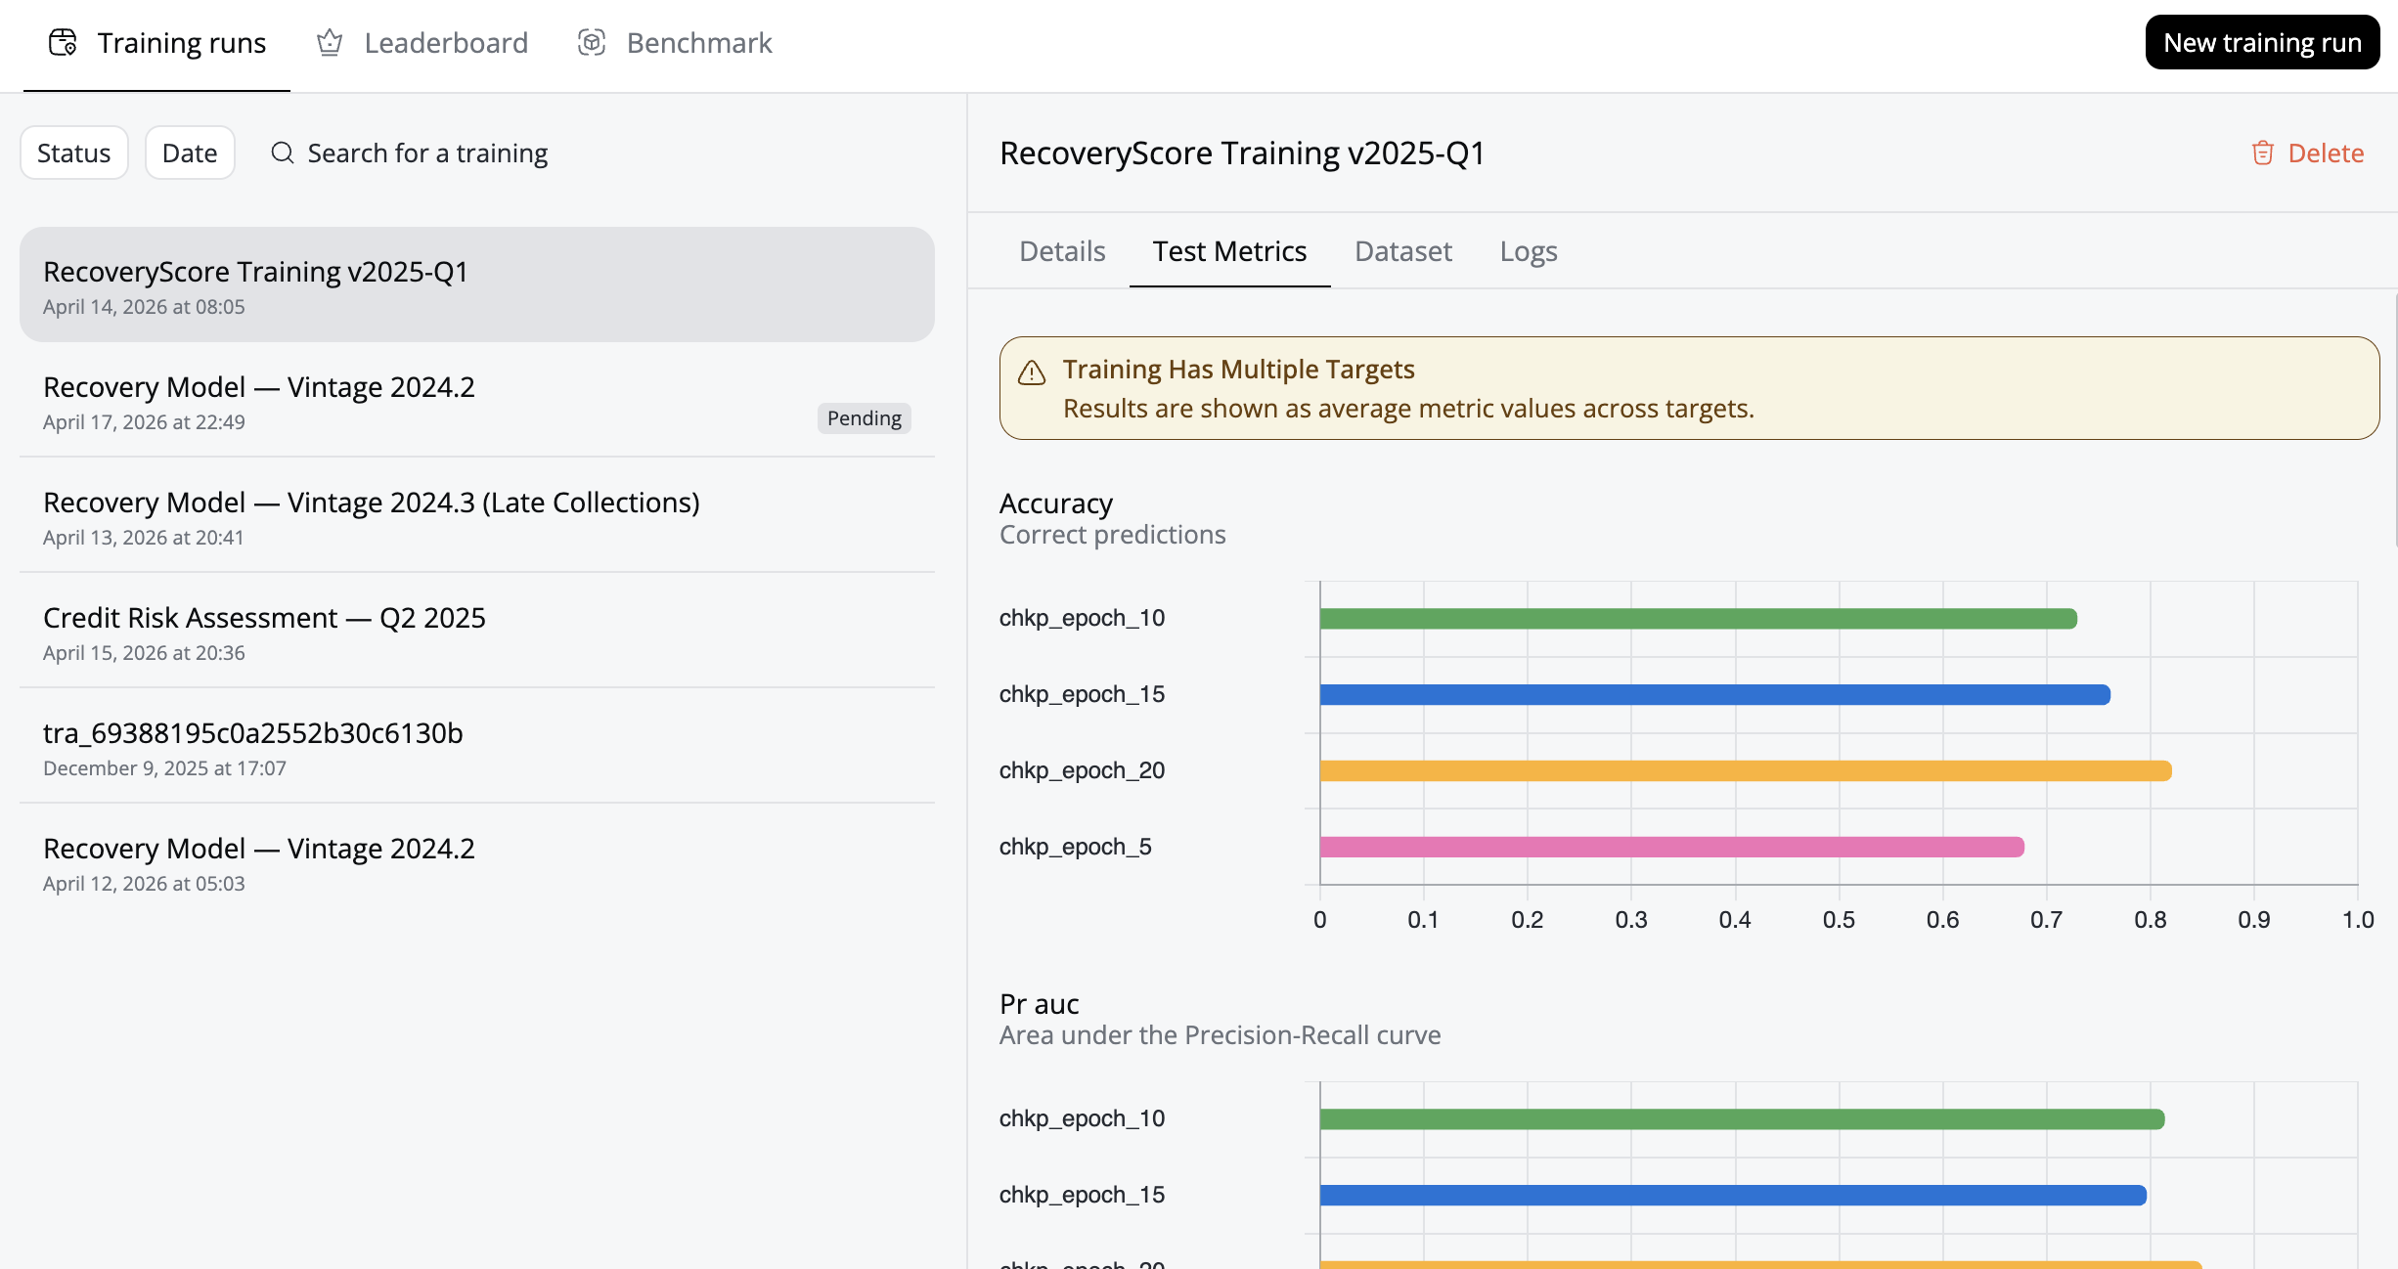The width and height of the screenshot is (2398, 1269).
Task: Click the Leaderboard crown icon
Action: tap(330, 42)
